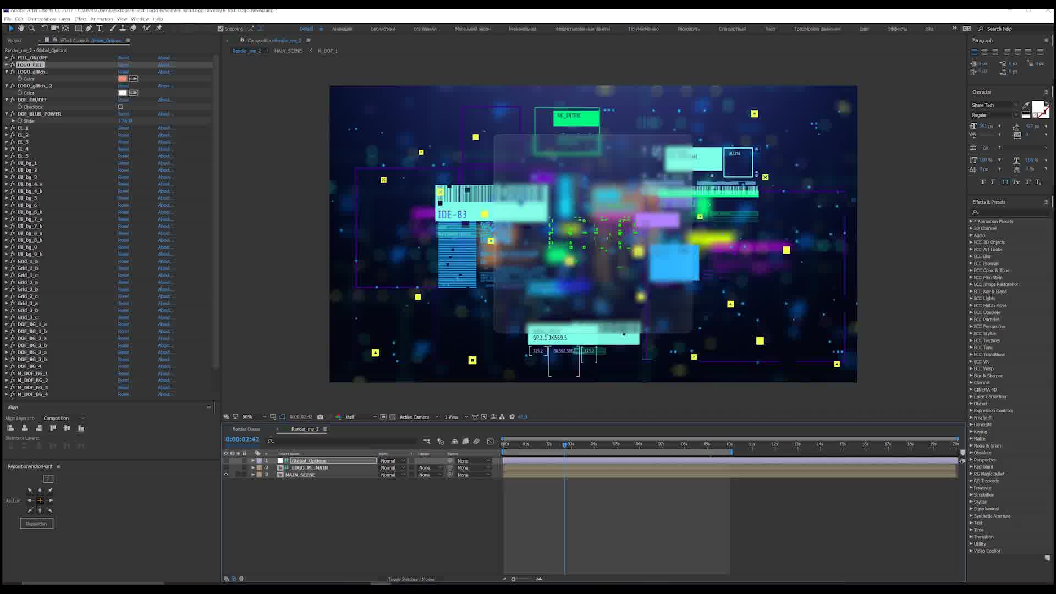
Task: Switch to the Render Queue tab
Action: point(246,429)
